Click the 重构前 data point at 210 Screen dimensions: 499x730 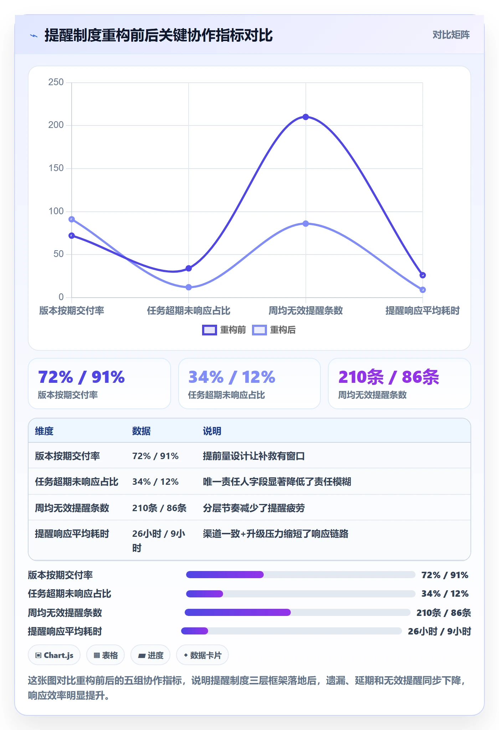[305, 117]
